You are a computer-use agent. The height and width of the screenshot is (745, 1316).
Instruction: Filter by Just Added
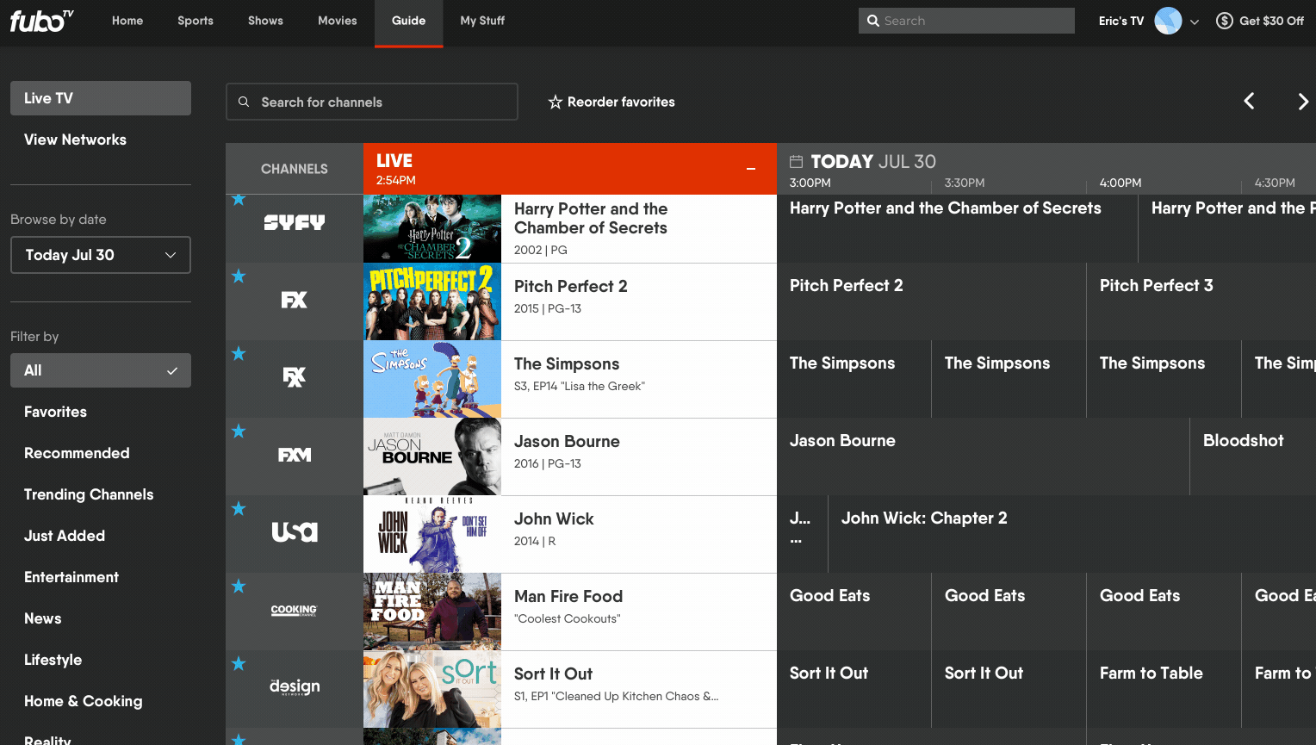[x=65, y=536]
